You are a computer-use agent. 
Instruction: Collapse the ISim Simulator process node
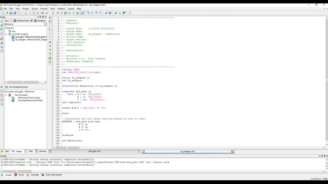[x=6, y=95]
